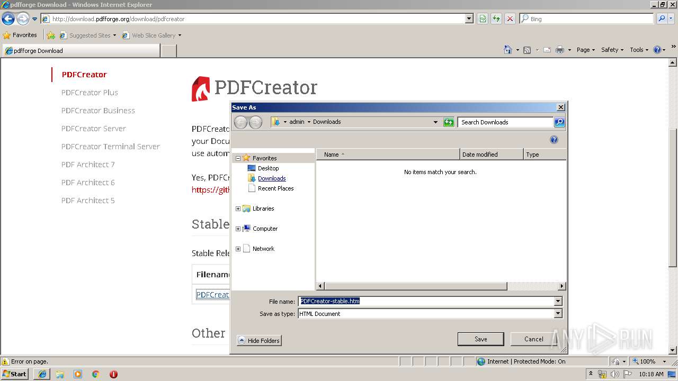
Task: Click the volume speaker icon in system tray
Action: click(615, 374)
